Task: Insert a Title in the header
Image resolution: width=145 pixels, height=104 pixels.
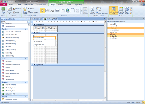Action: click(x=99, y=11)
